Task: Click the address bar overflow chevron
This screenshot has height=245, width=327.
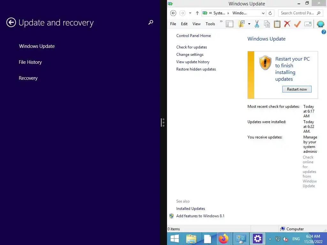Action: click(x=210, y=13)
